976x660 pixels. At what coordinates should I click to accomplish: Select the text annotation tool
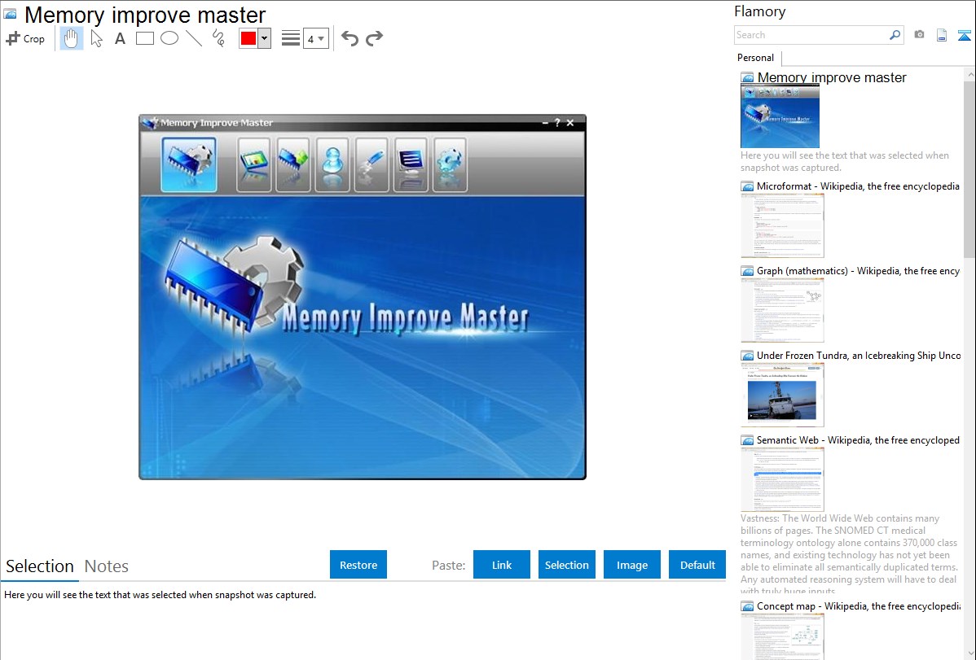click(x=120, y=38)
